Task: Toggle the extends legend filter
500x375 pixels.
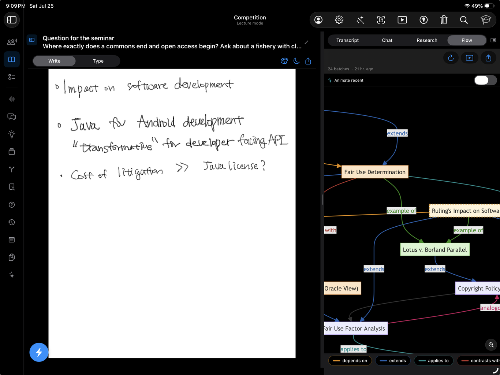Action: tap(393, 361)
